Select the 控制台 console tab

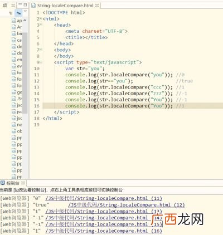coord(13,183)
